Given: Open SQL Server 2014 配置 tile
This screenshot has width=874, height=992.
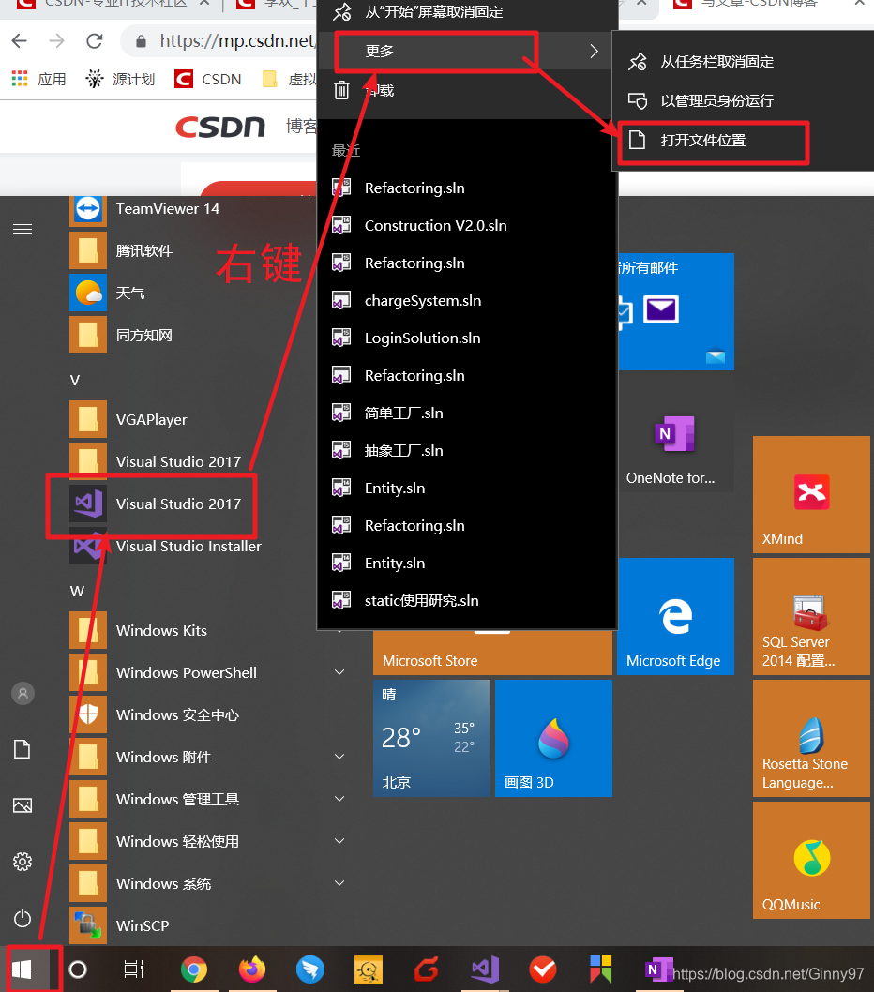Looking at the screenshot, I should point(811,616).
